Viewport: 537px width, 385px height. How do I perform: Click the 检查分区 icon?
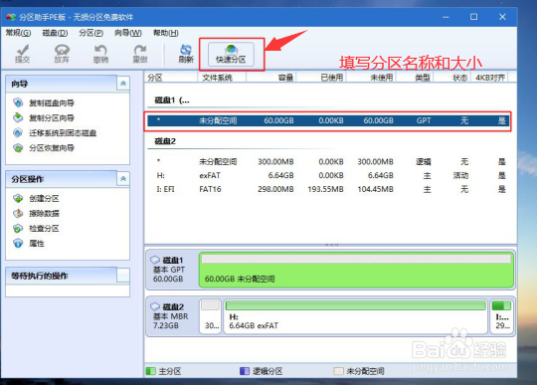[18, 229]
